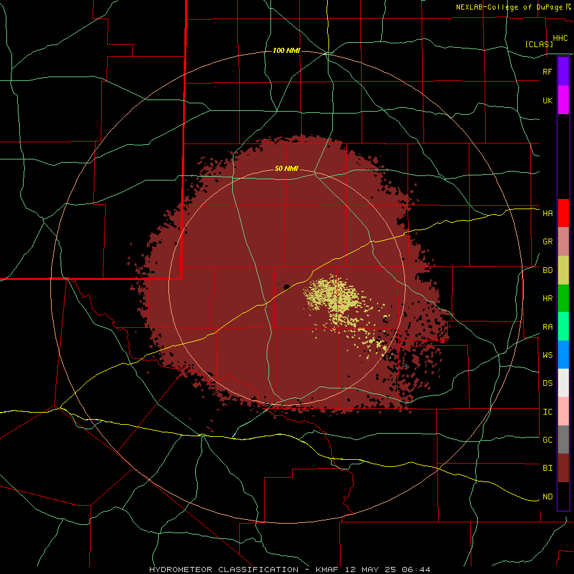Click the 100 NMI range ring label
The width and height of the screenshot is (574, 574).
[x=286, y=50]
